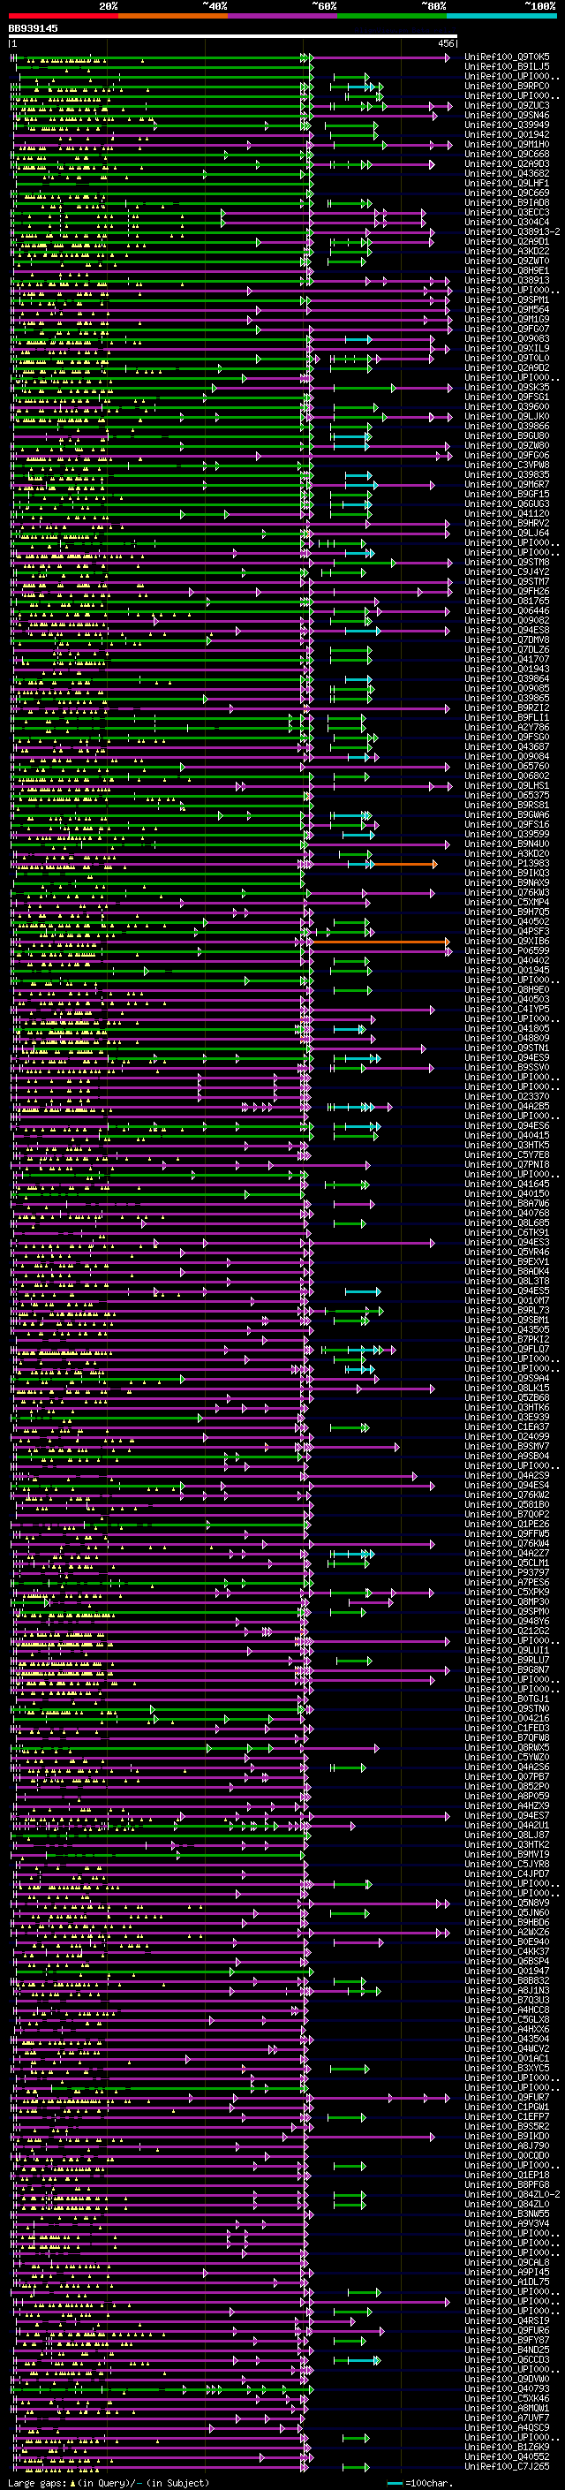The image size is (565, 2490).
Task: Click the UniRef100_Q01942 label
Action: [507, 134]
